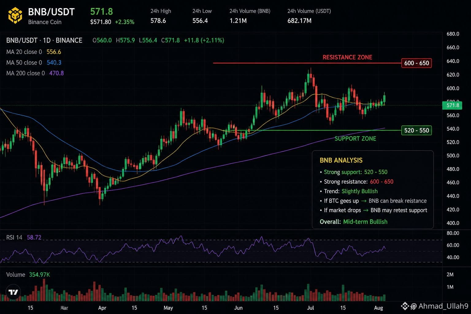Click the TradingView logo badge

(13, 292)
